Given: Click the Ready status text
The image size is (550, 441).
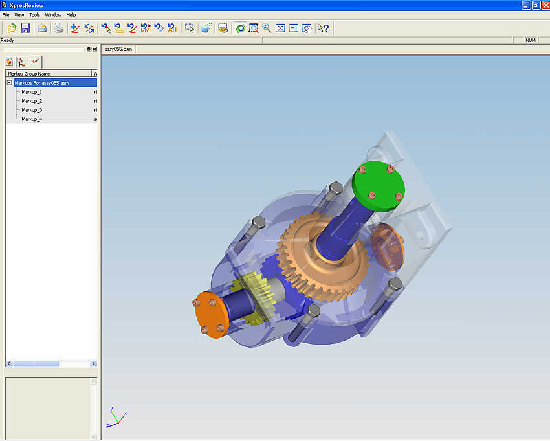Looking at the screenshot, I should click(7, 40).
